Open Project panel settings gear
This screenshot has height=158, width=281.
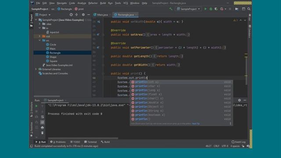point(83,14)
